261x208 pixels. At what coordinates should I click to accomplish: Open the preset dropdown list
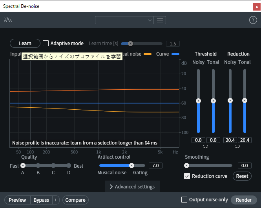[x=124, y=20]
